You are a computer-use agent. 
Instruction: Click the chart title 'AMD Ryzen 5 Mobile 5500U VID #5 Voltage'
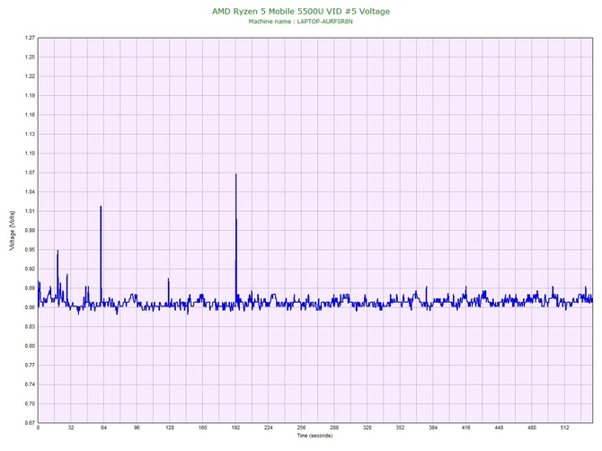[x=301, y=11]
